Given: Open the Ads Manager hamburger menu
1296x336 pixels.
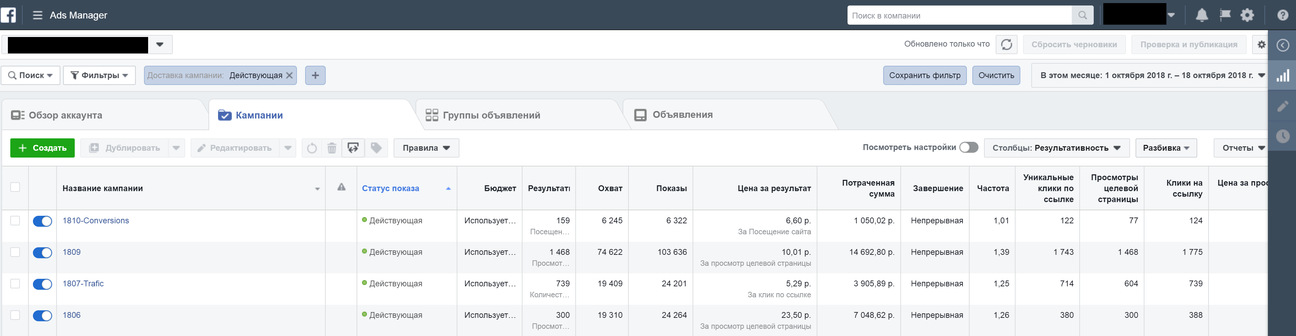Looking at the screenshot, I should [x=37, y=15].
